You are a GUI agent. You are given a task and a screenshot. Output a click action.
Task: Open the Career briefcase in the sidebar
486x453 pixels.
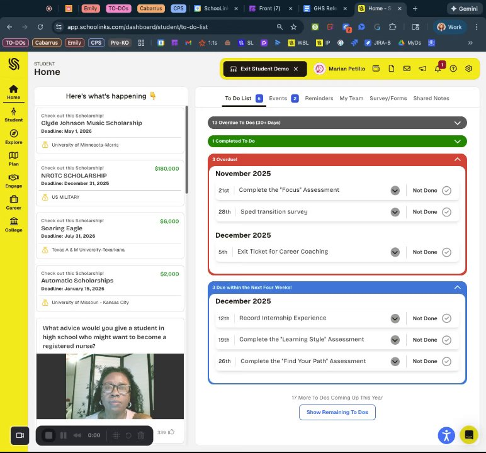coord(13,203)
